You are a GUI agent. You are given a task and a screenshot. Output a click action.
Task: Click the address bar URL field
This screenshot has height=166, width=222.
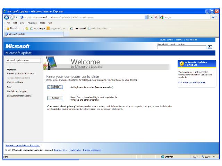click(84, 17)
